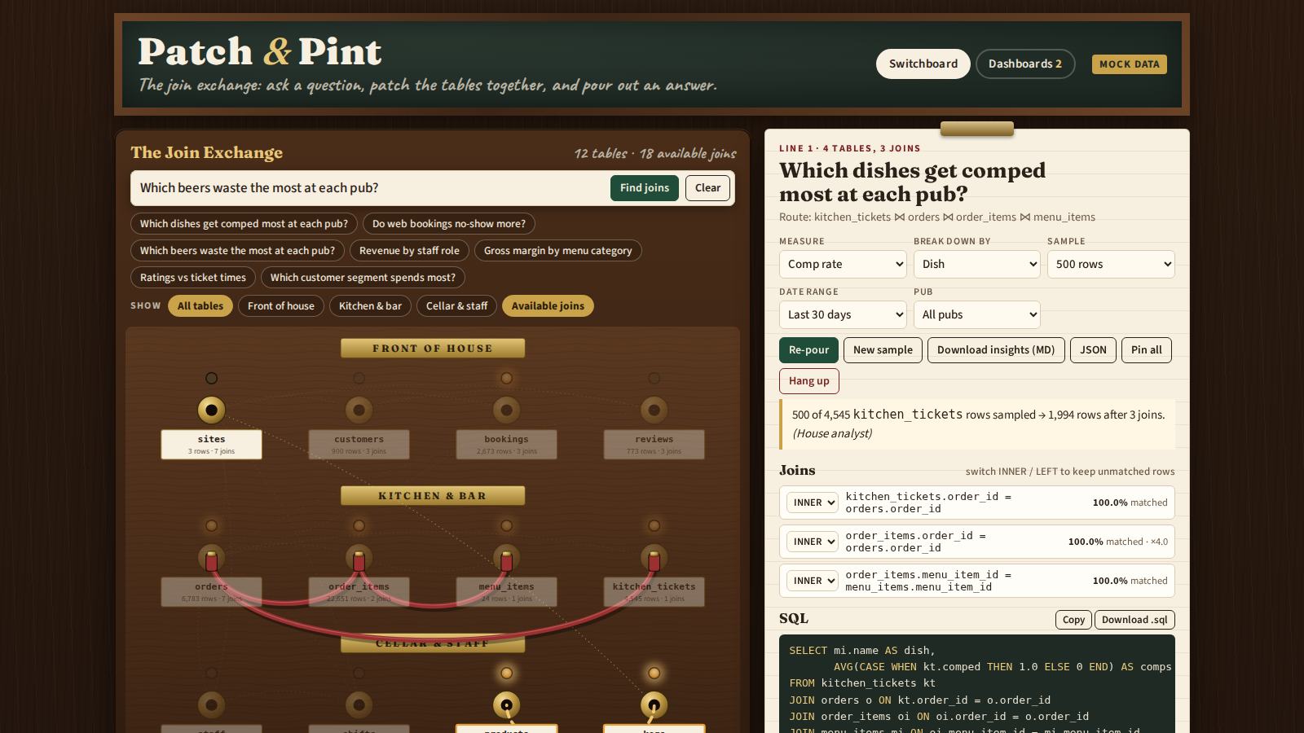Screen dimensions: 1304x733
Task: Select suggestion Do web bookings no-show more?
Action: tap(449, 224)
